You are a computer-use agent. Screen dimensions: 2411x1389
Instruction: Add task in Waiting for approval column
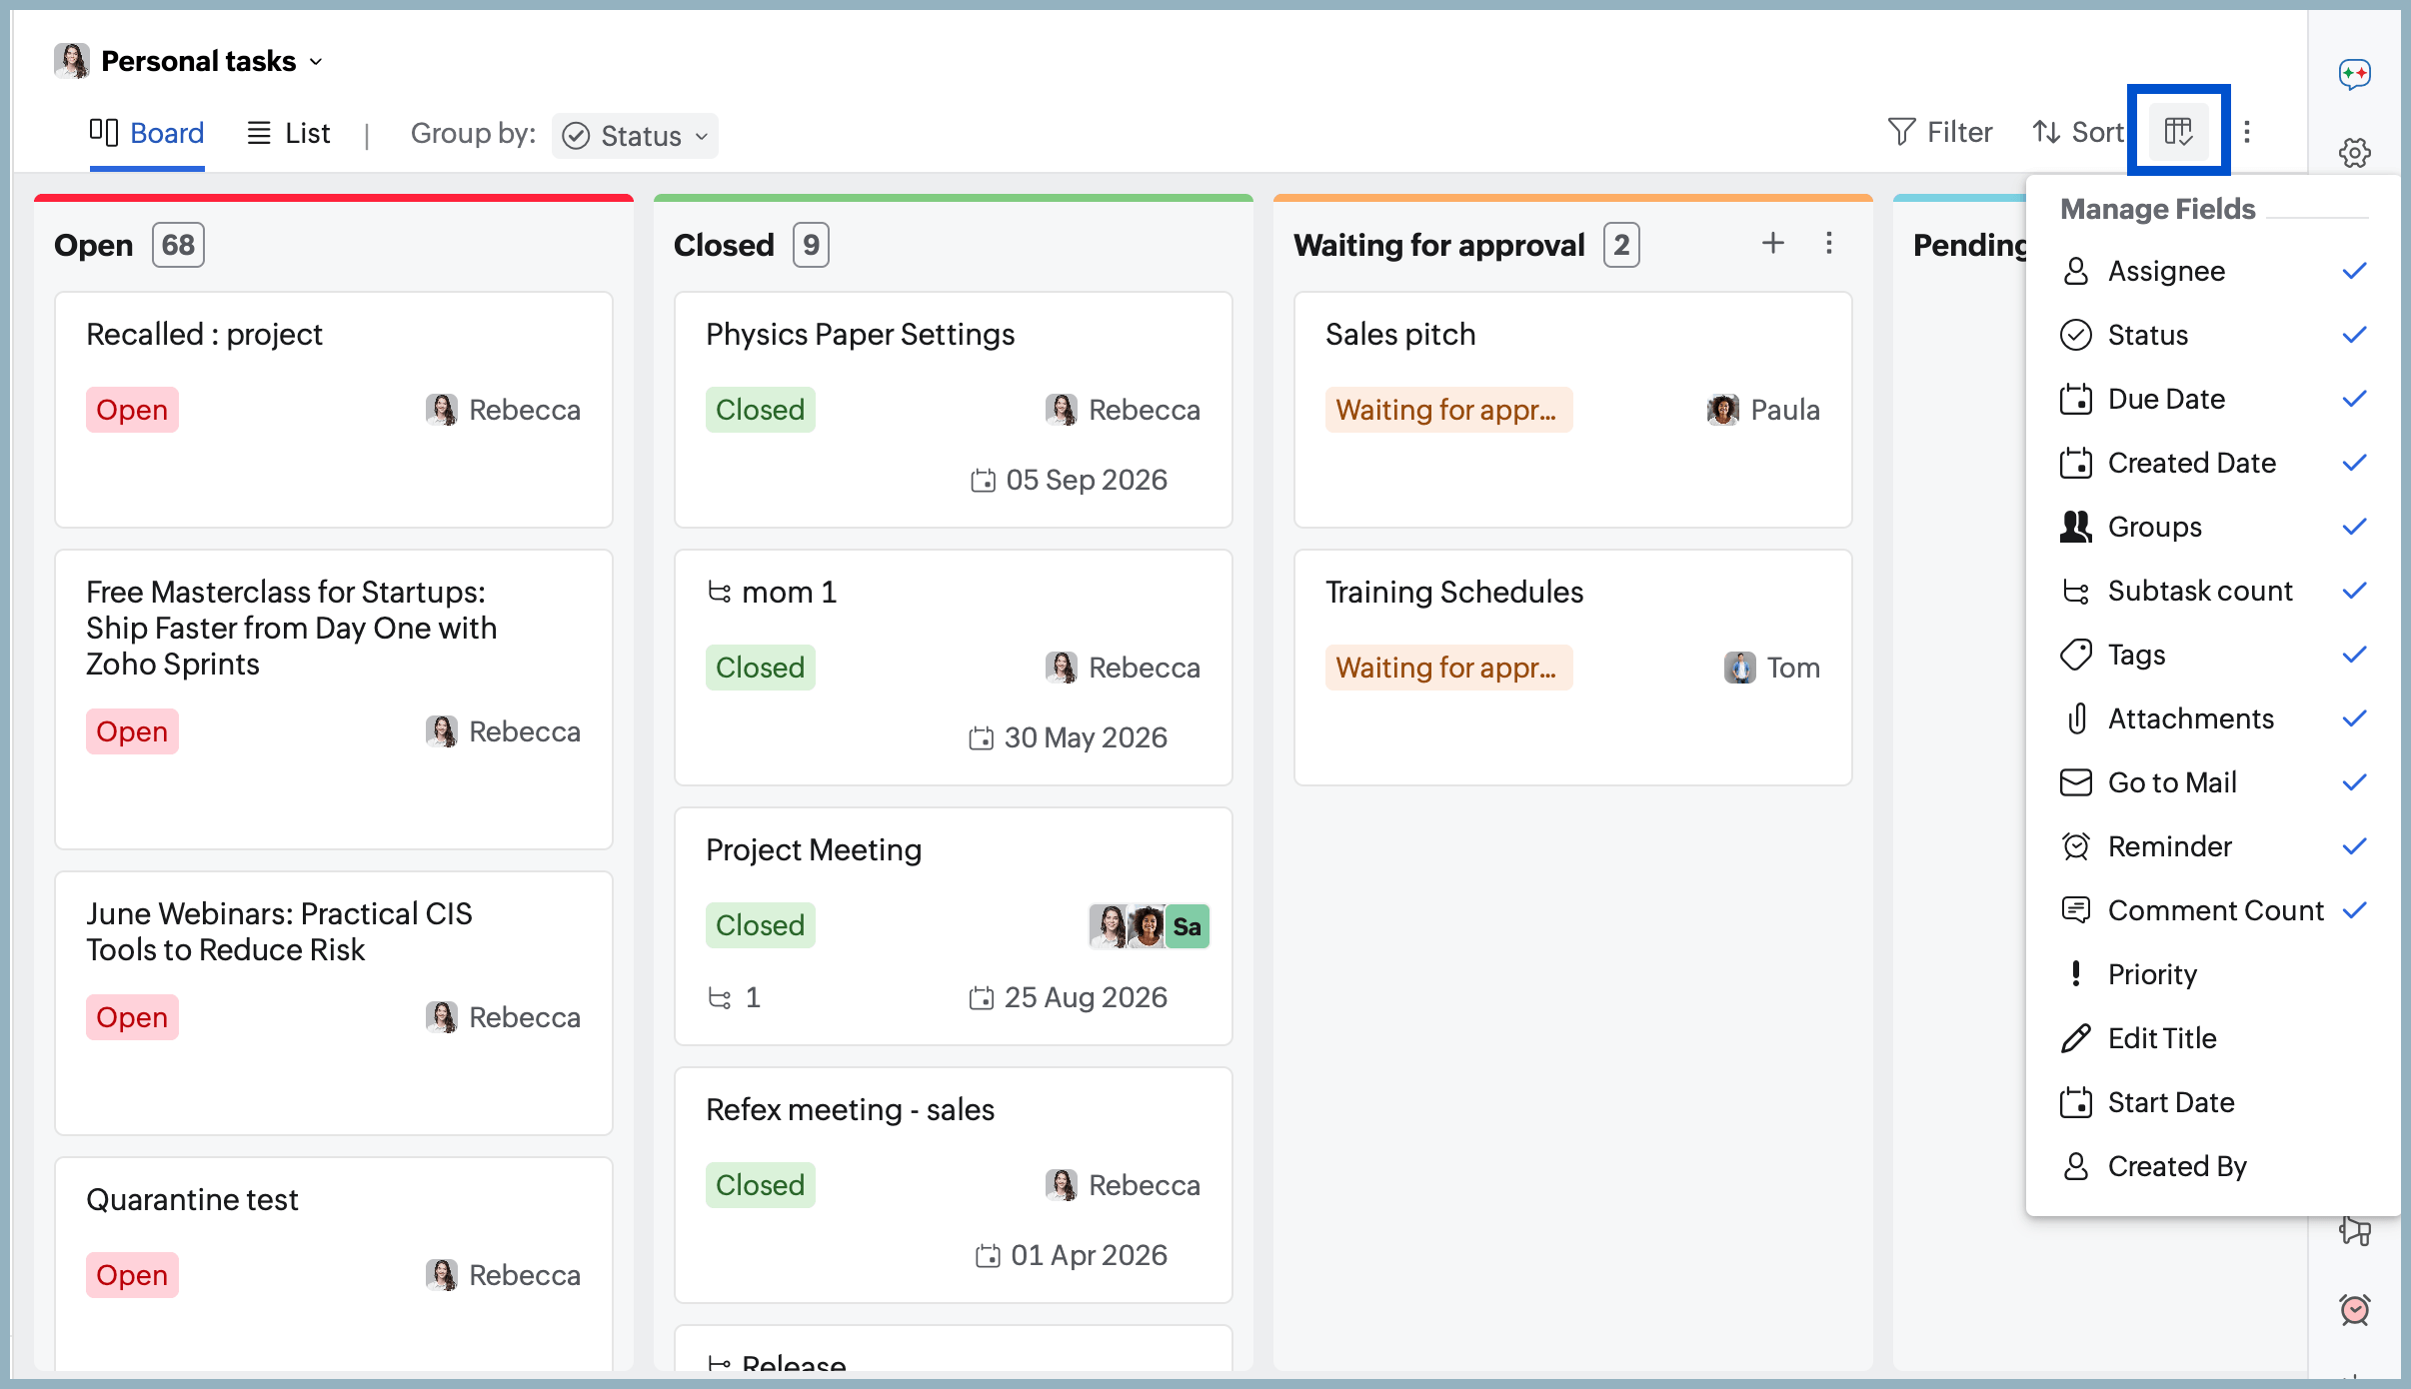click(x=1773, y=243)
